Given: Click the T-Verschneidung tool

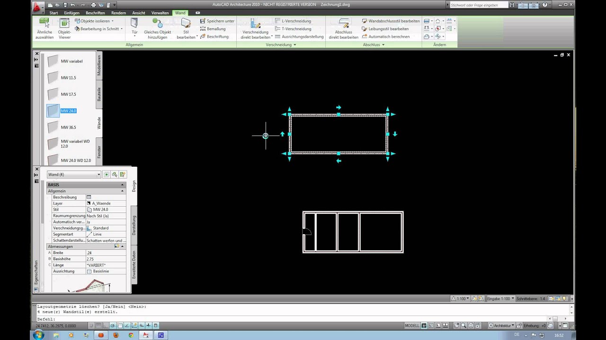Looking at the screenshot, I should pos(293,29).
